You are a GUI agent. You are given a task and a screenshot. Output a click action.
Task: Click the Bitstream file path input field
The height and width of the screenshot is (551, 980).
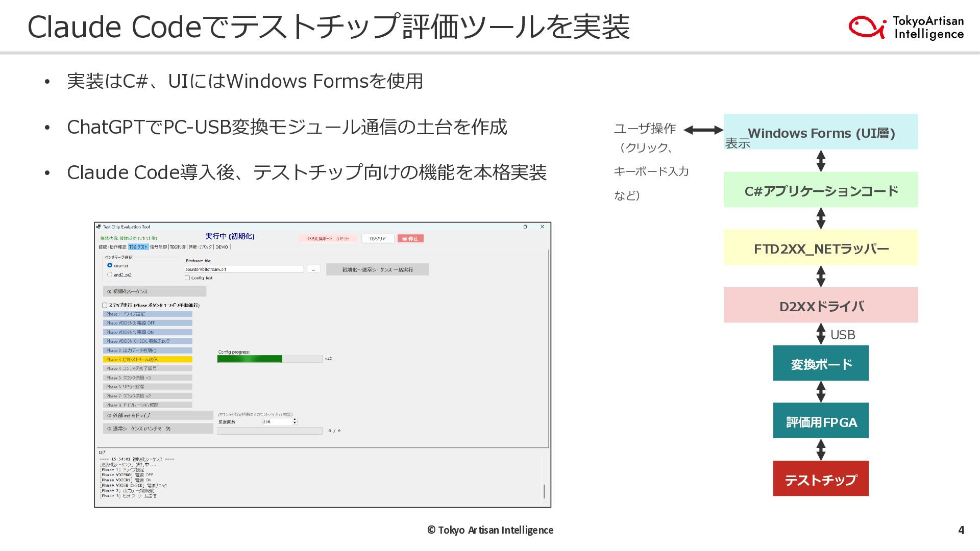[x=244, y=269]
